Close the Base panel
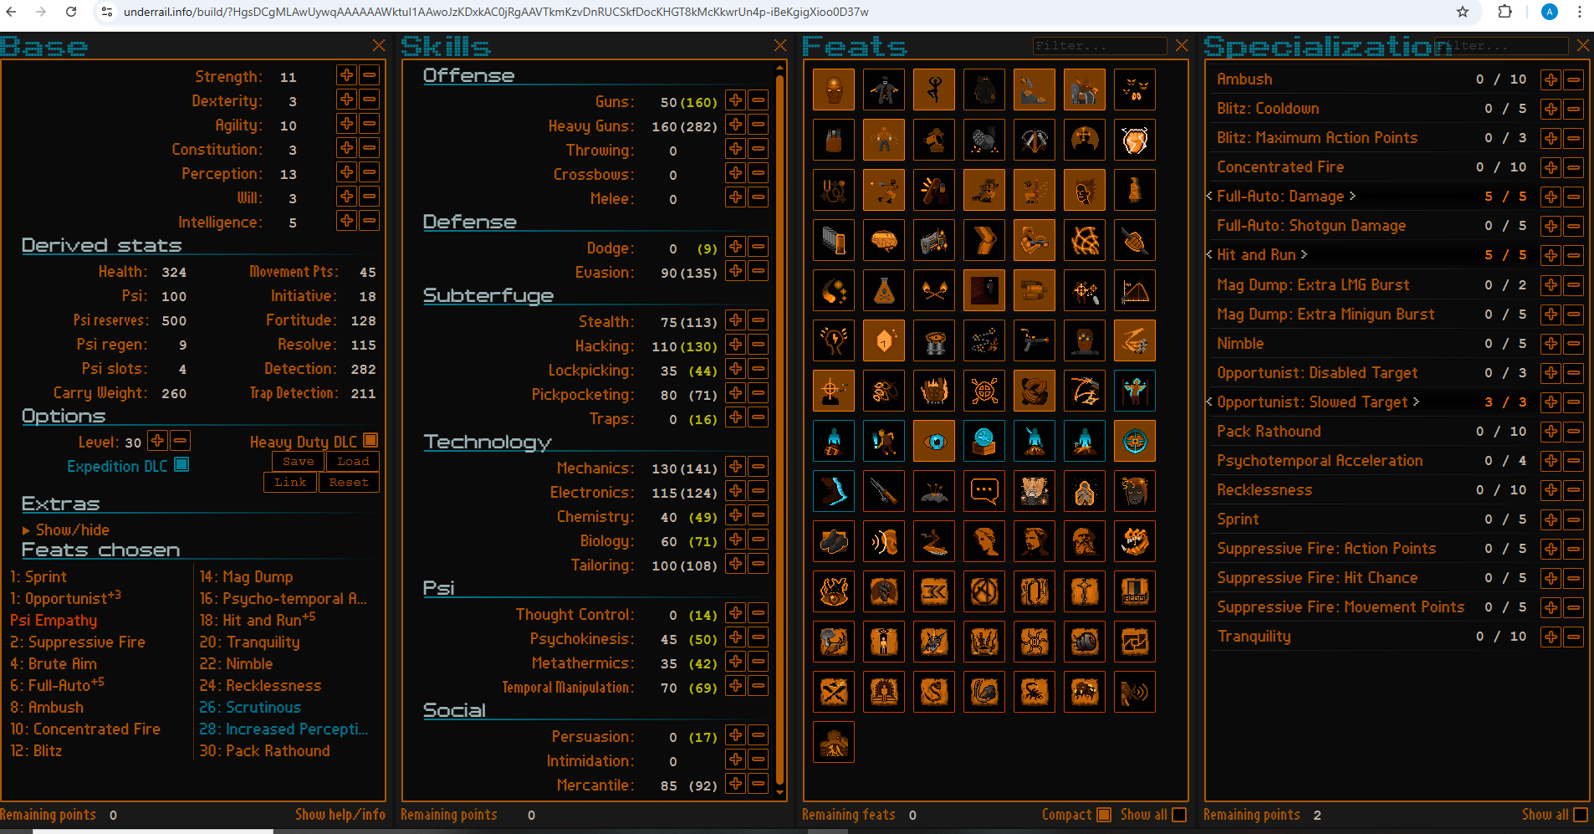 click(x=379, y=45)
